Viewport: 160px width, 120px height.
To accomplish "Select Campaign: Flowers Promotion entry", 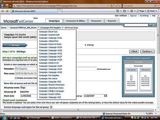I will click(51, 85).
